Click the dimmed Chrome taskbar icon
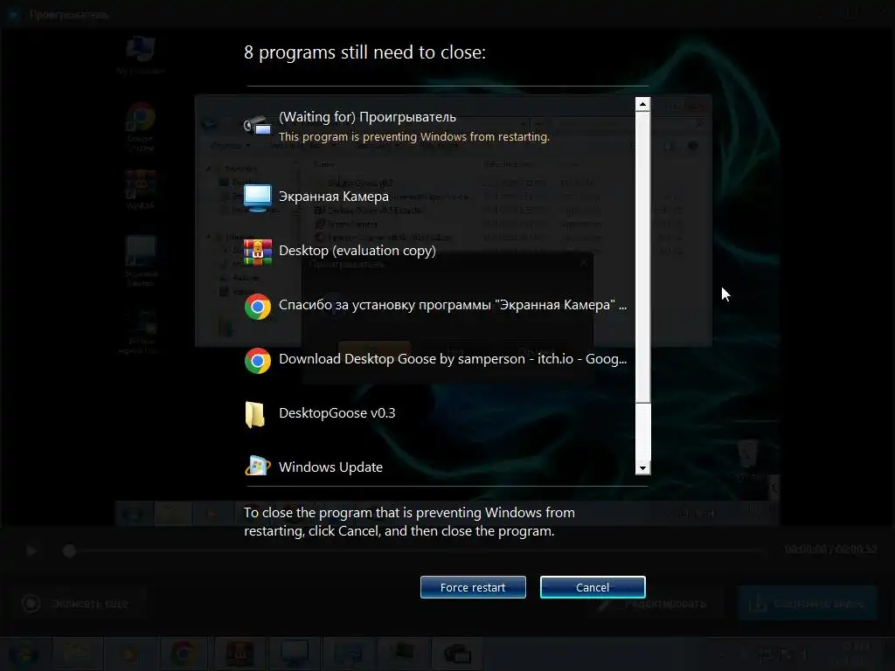 pos(184,654)
